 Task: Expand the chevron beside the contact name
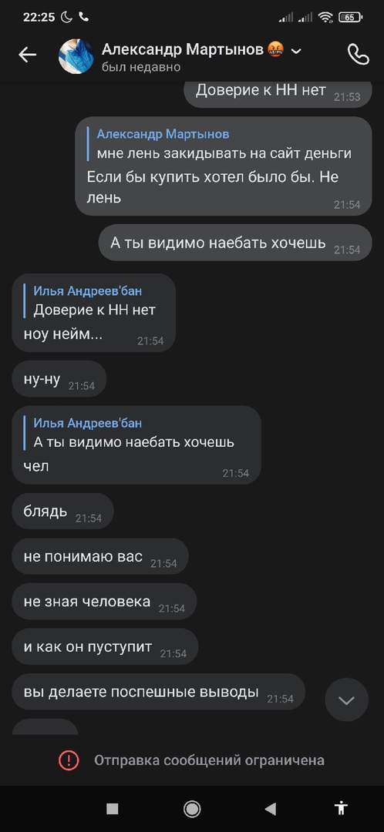click(x=296, y=51)
